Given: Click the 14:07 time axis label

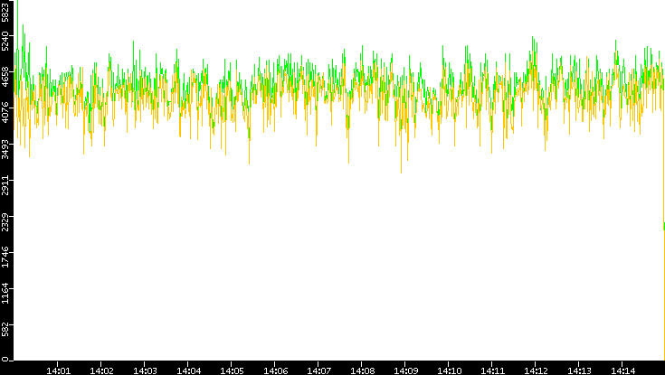Looking at the screenshot, I should [x=318, y=370].
